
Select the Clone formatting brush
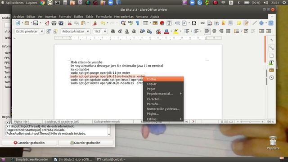95,23
